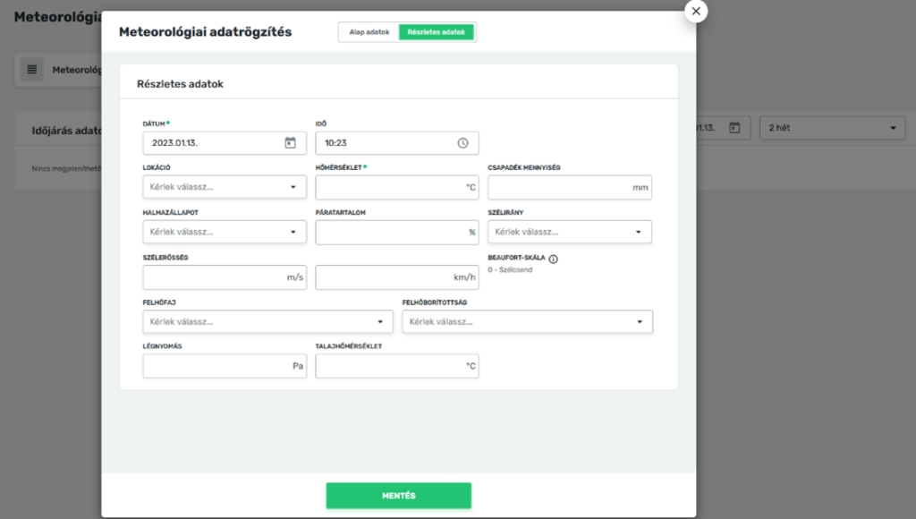The image size is (916, 519).
Task: Click the Mentés save button
Action: 398,496
